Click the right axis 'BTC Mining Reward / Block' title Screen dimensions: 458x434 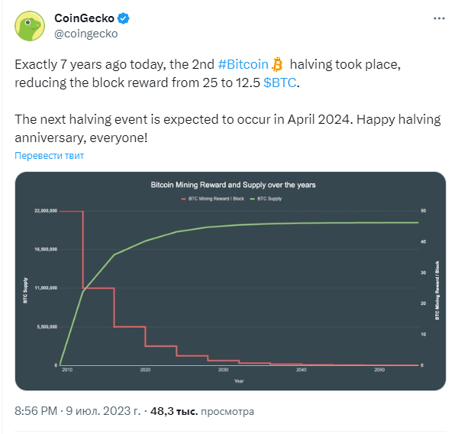point(437,289)
